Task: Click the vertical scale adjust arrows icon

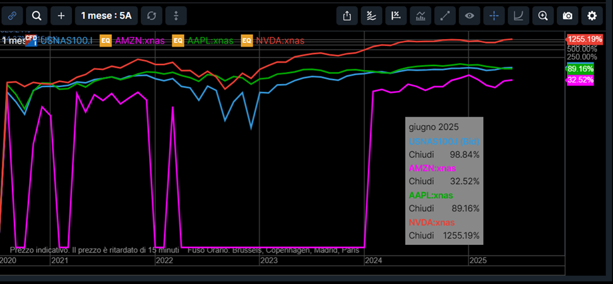Action: coord(176,16)
